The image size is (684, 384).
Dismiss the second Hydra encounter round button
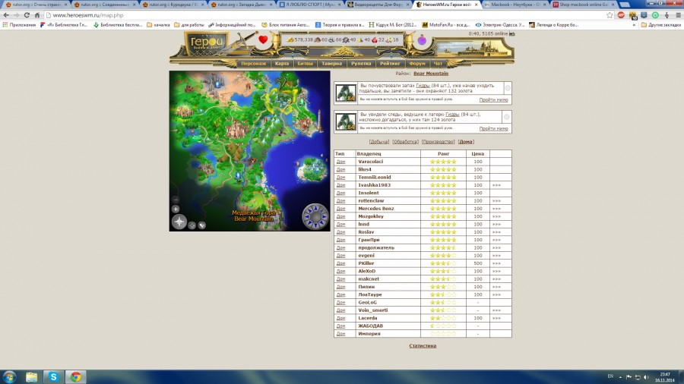(x=506, y=117)
